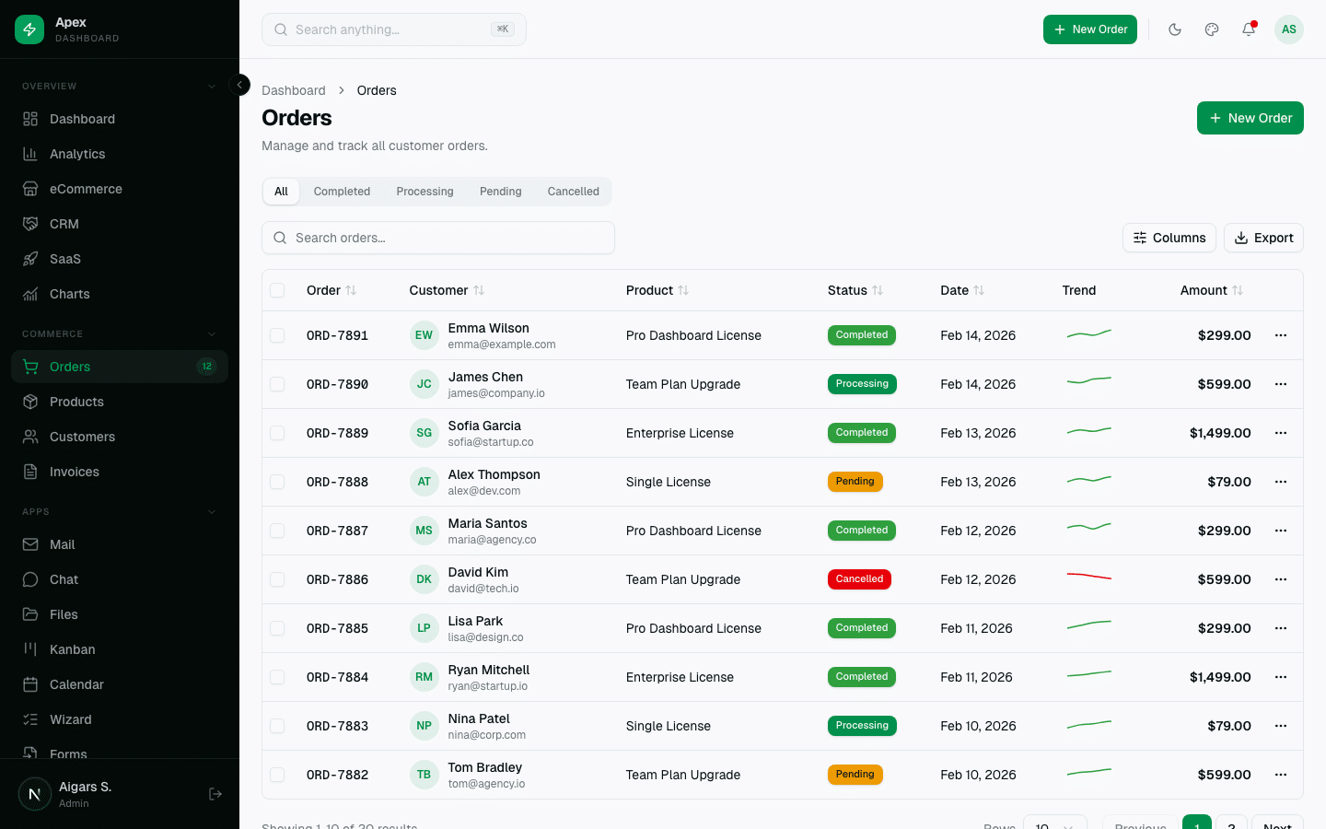Collapse the Apps sidebar group
The width and height of the screenshot is (1326, 829).
211,511
